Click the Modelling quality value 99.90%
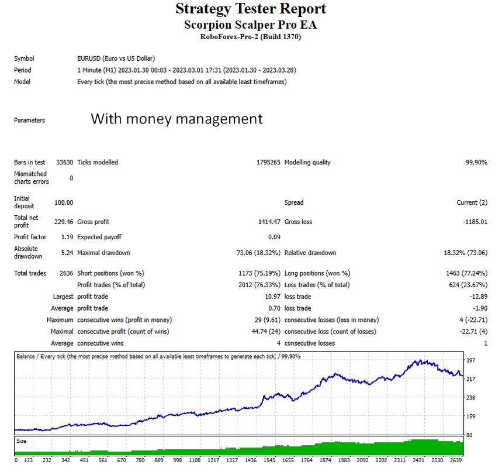Image resolution: width=502 pixels, height=468 pixels. tap(476, 162)
